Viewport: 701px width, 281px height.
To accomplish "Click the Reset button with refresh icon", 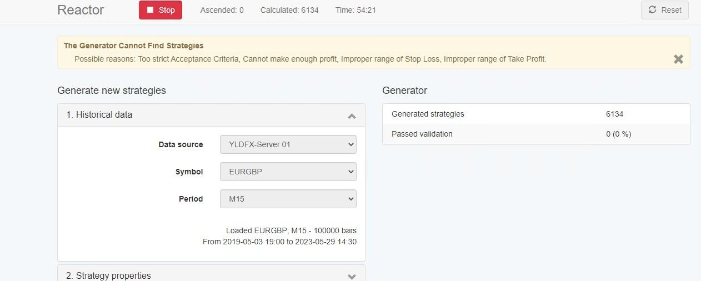I will tap(664, 10).
